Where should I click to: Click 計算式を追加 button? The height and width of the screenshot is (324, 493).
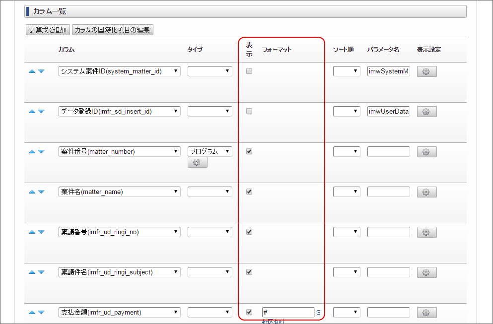[x=48, y=30]
